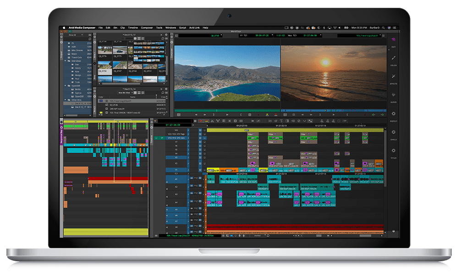The height and width of the screenshot is (275, 461).
Task: Open the Bin menu
Action: pos(115,27)
